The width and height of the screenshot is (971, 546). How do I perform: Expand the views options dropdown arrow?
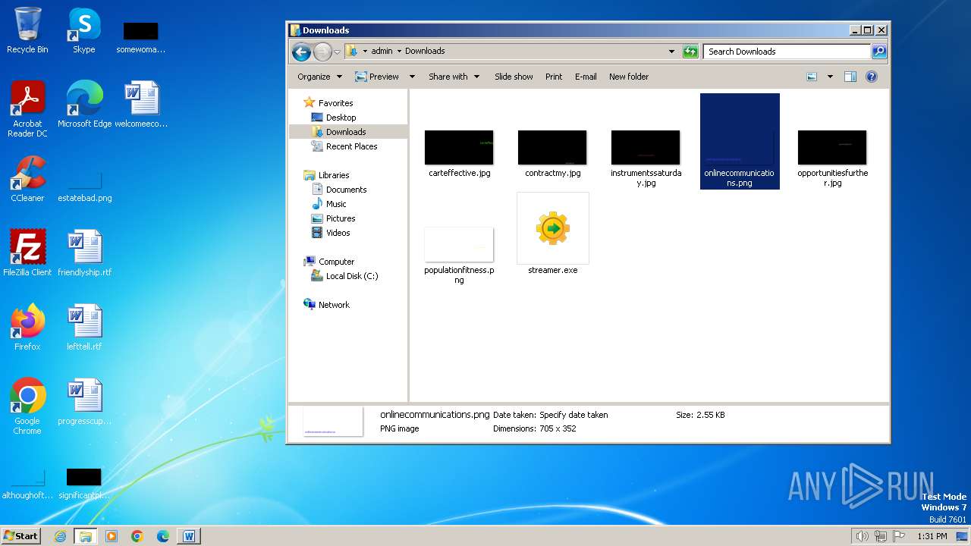click(x=830, y=77)
